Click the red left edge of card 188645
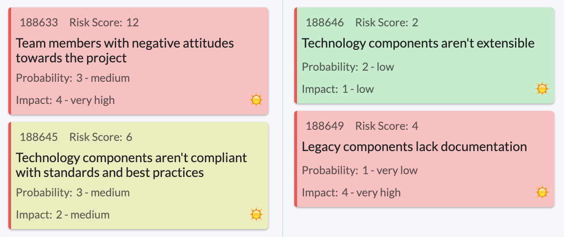Screen dimensions: 564x237 (10, 176)
